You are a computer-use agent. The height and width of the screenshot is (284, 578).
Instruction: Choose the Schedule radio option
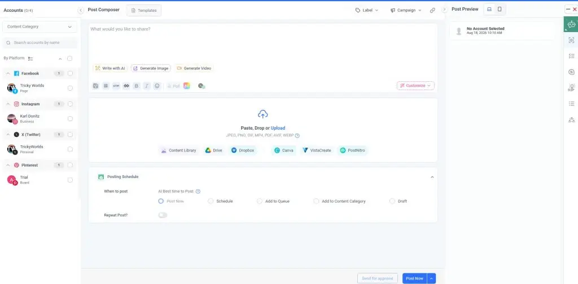coord(211,201)
